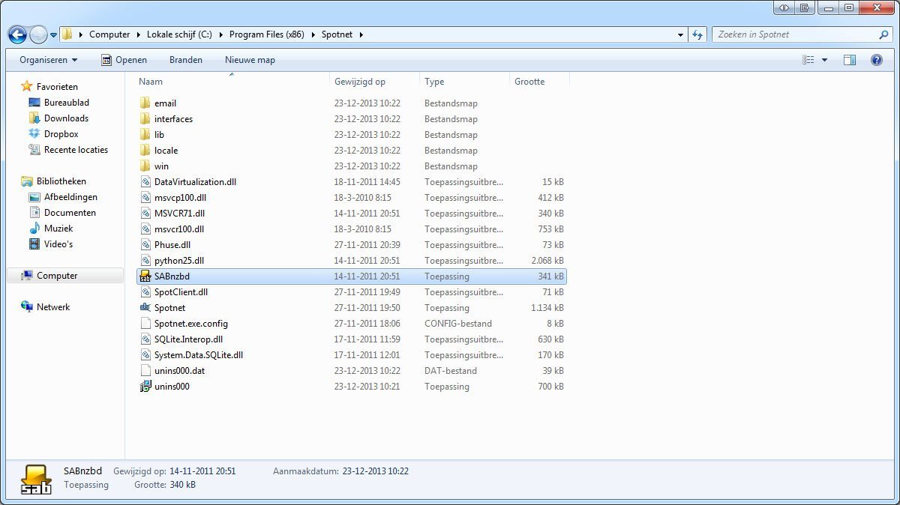Select the interfaces folder icon
This screenshot has height=505, width=900.
[x=145, y=119]
